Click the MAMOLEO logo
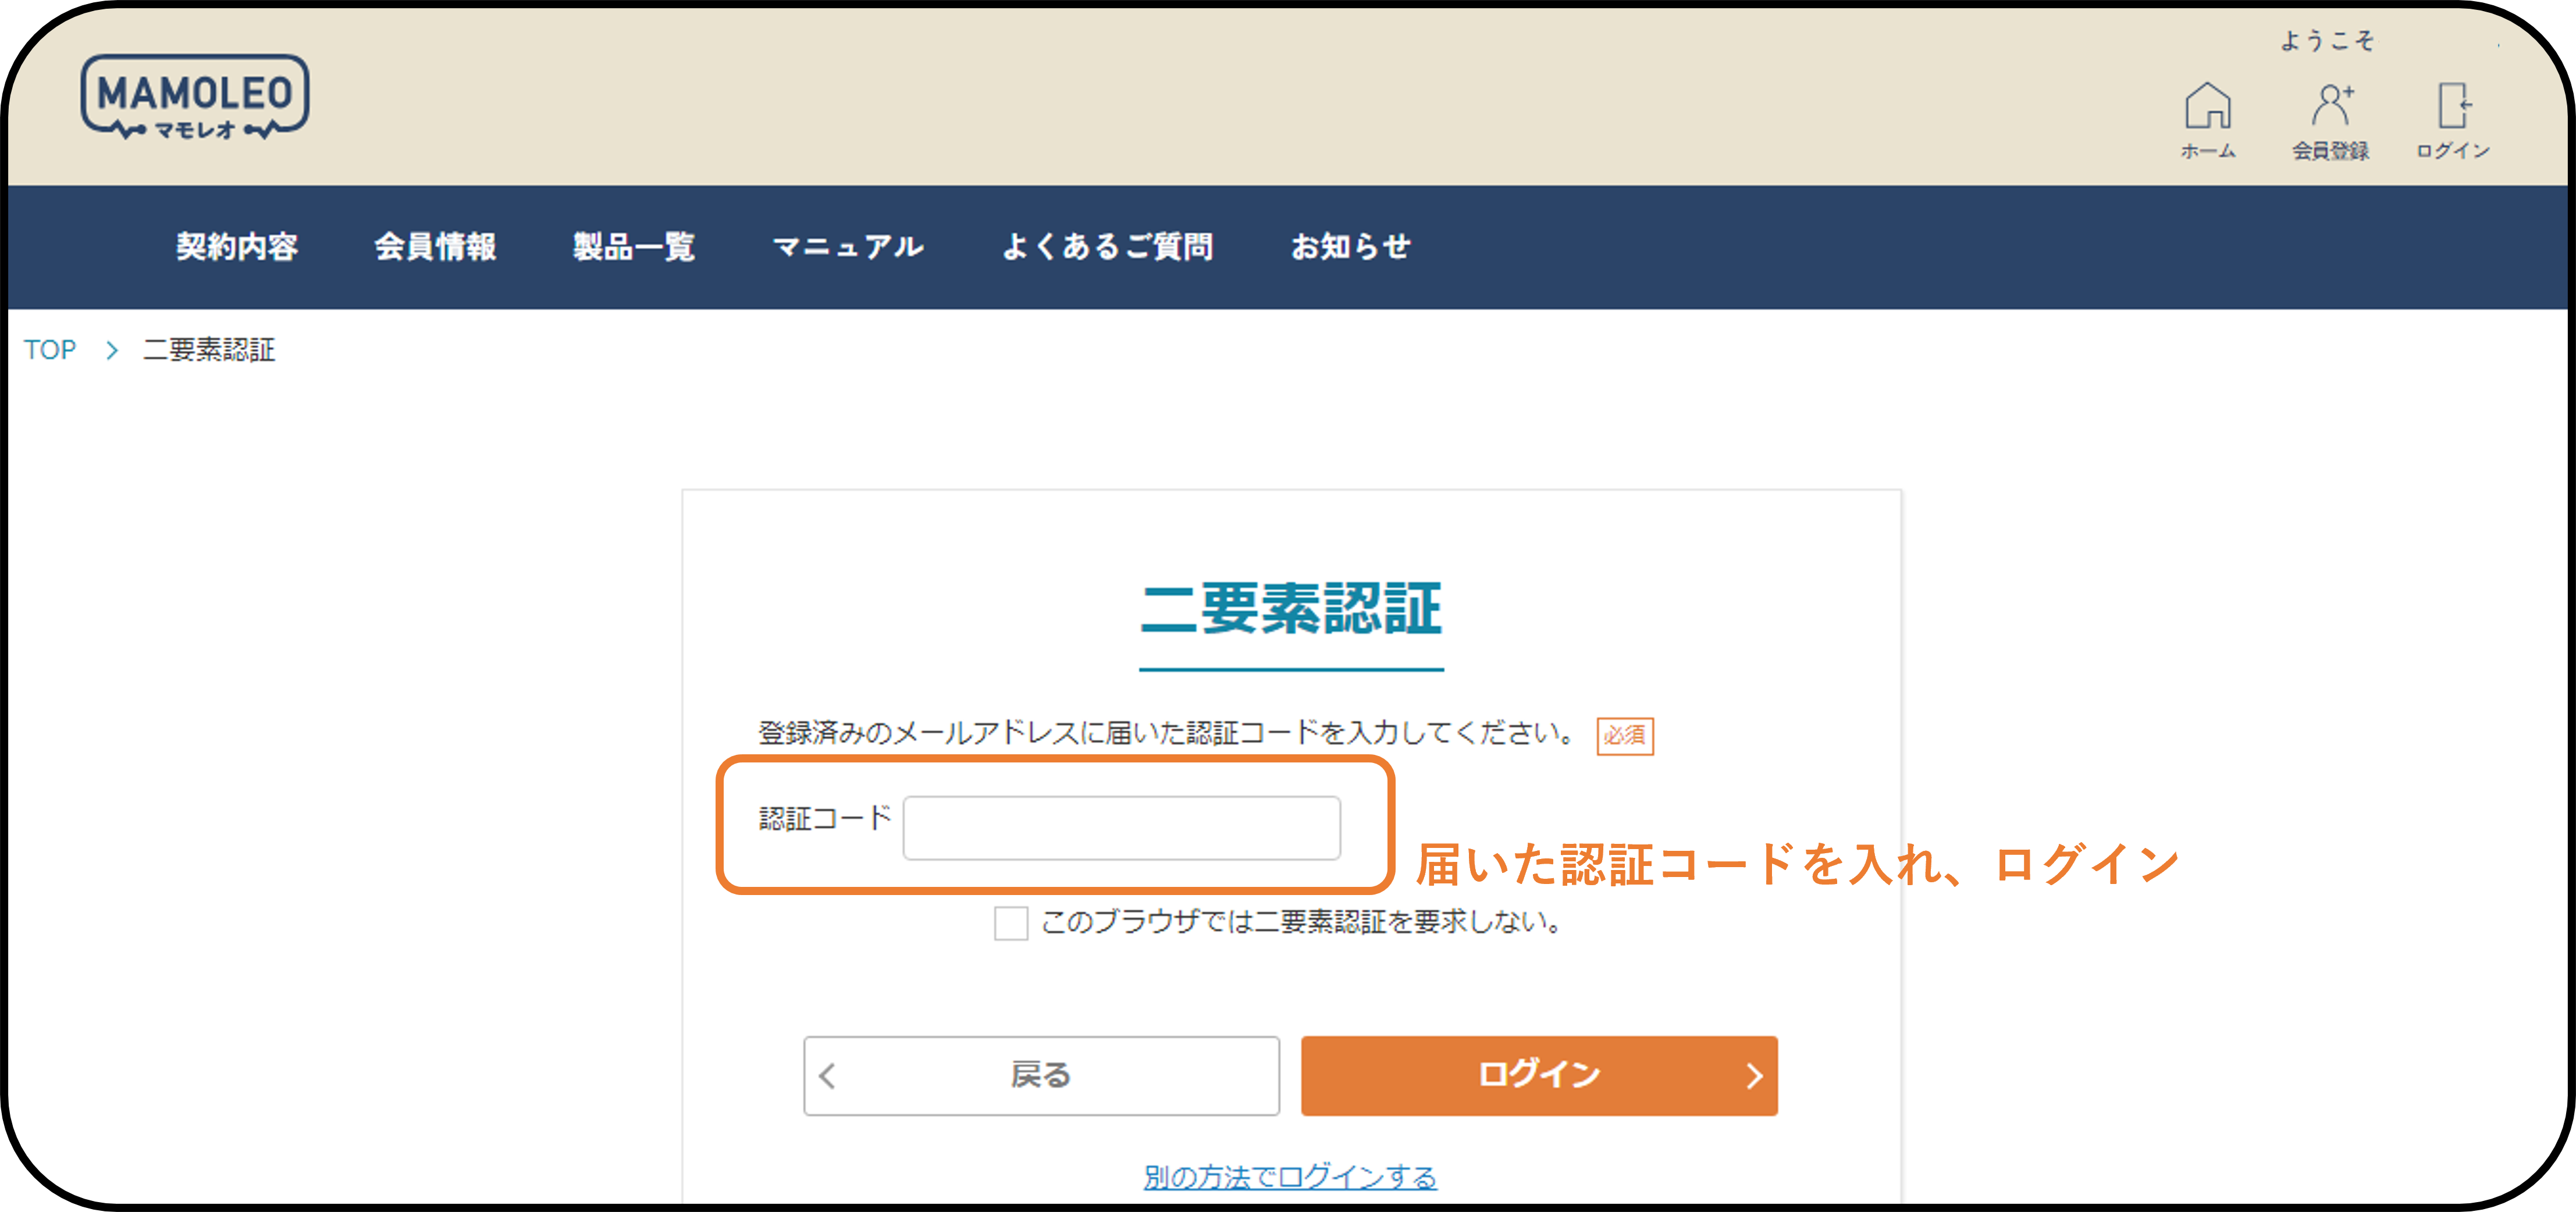 194,97
